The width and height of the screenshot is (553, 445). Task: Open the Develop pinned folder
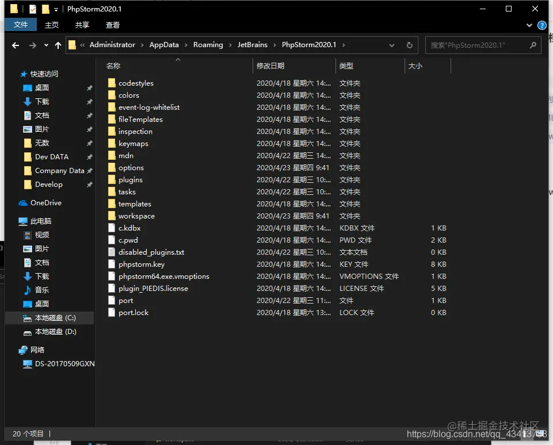[x=49, y=185]
